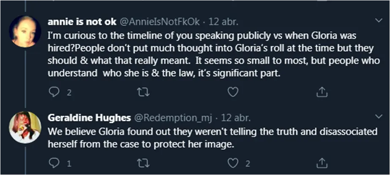This screenshot has height=175, width=390.
Task: Open Geraldine Hughes's profile picture
Action: (25, 127)
